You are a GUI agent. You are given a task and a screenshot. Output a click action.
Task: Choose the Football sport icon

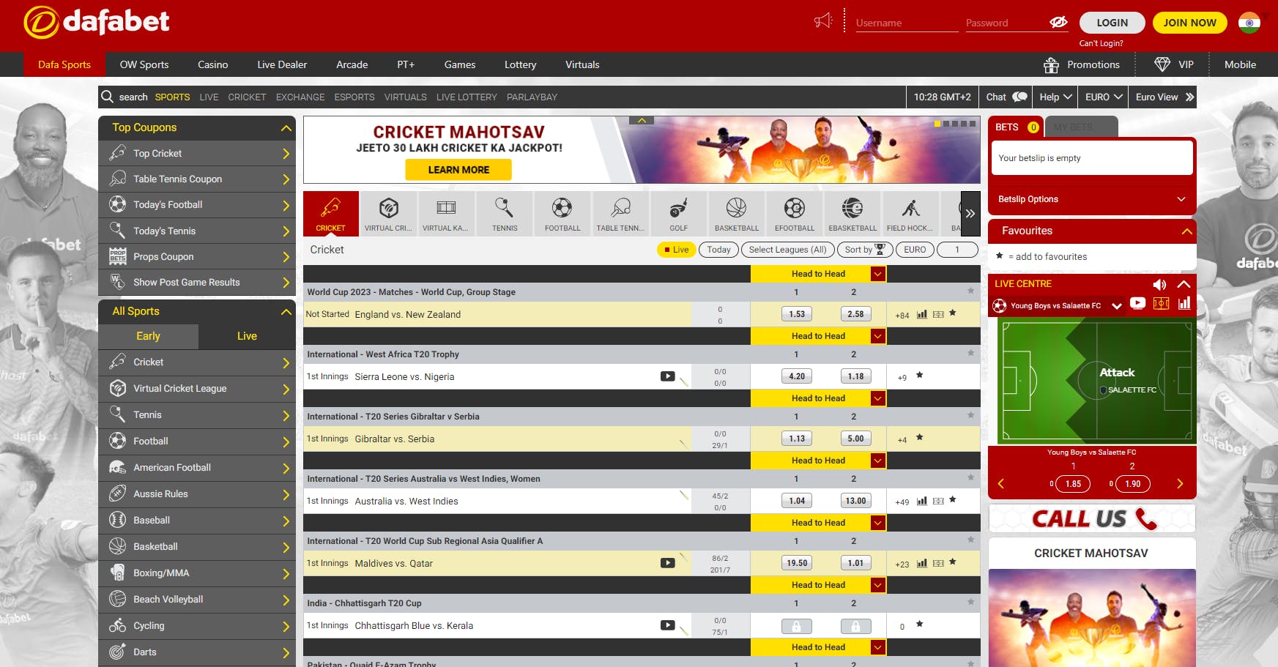click(562, 213)
